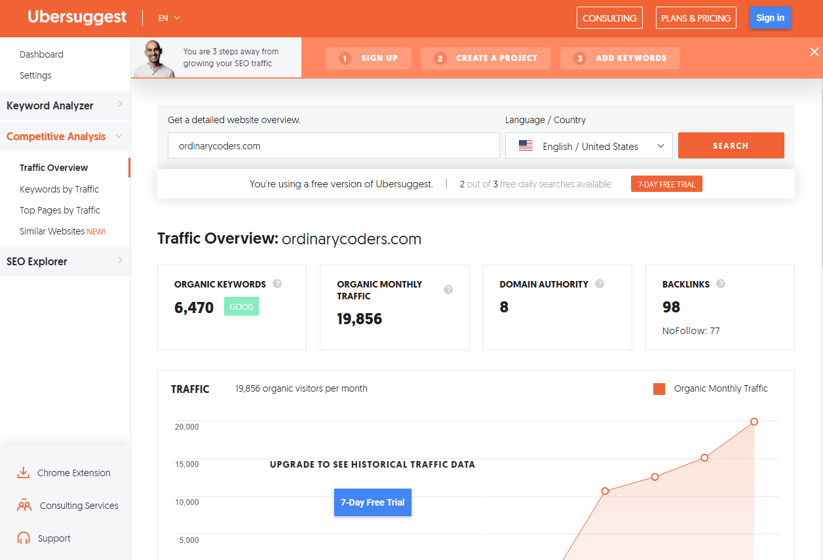Screen dimensions: 823x560
Task: Click the website domain input field
Action: tap(334, 145)
